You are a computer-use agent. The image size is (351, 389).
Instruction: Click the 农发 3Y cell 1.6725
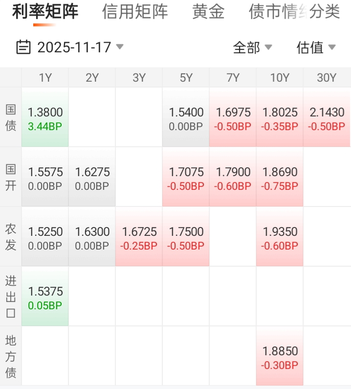point(139,238)
